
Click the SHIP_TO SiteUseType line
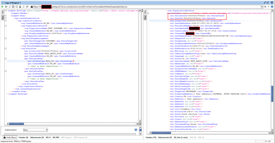pyautogui.click(x=50, y=74)
